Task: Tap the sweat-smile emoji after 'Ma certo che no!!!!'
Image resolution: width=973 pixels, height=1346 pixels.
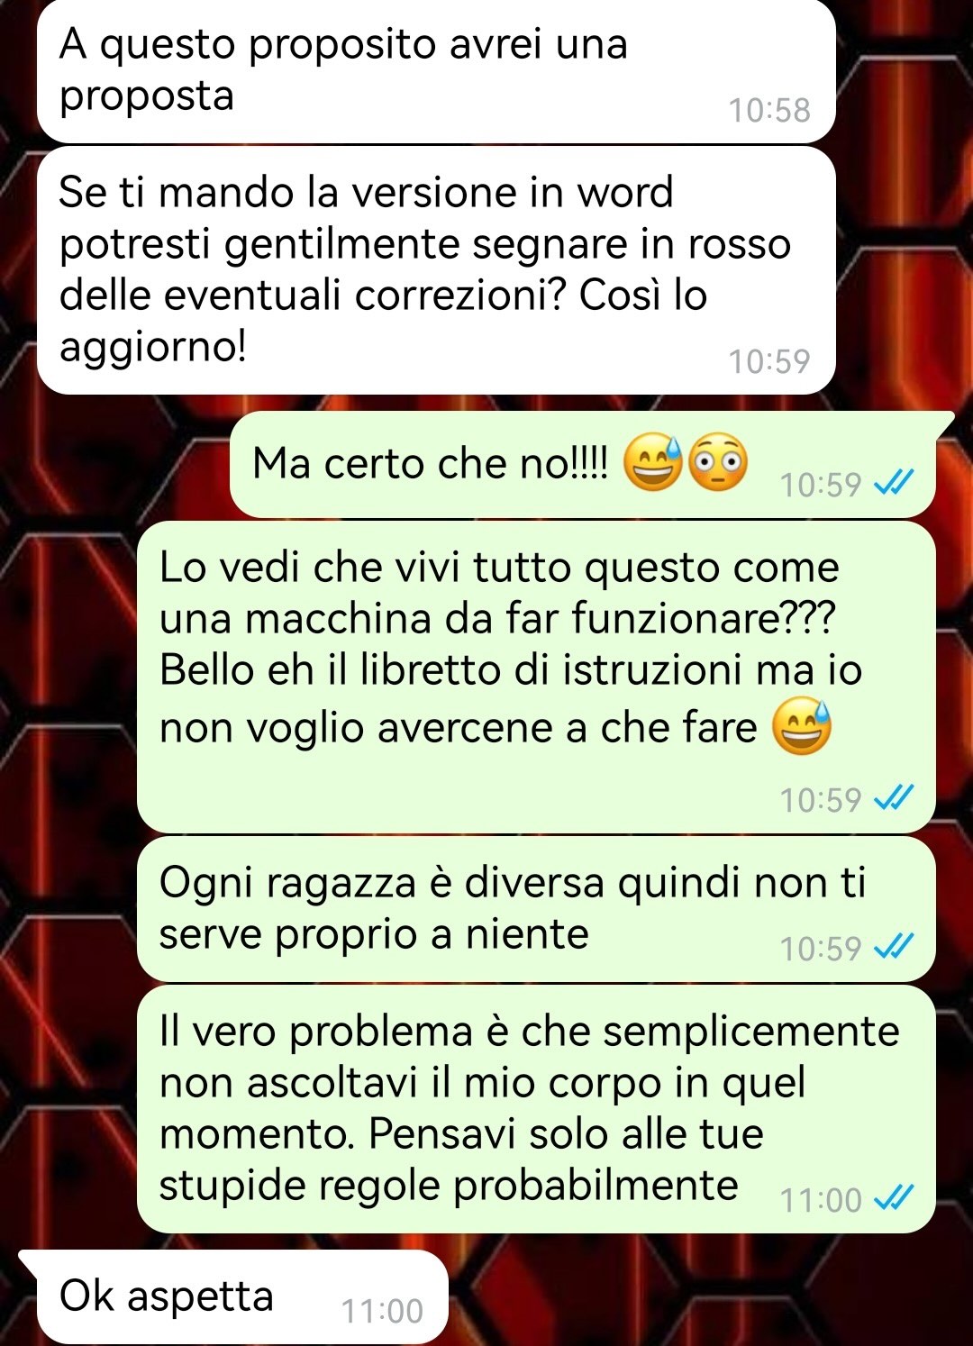Action: (652, 462)
